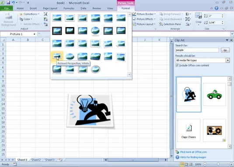Select the Format tab under Picture Tools
The width and height of the screenshot is (234, 167).
tap(126, 8)
